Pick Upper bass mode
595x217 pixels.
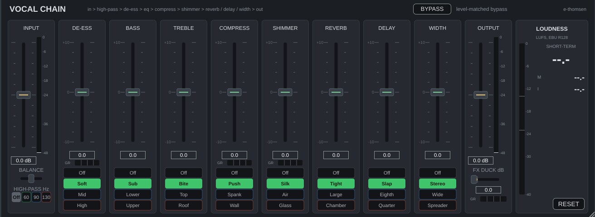tap(133, 205)
